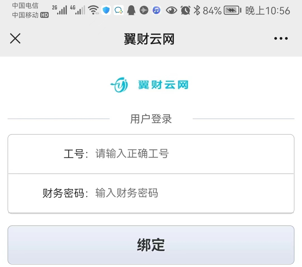Tap the eye comfort mode status icon
Screen dimensions: 302x267
coord(171,10)
